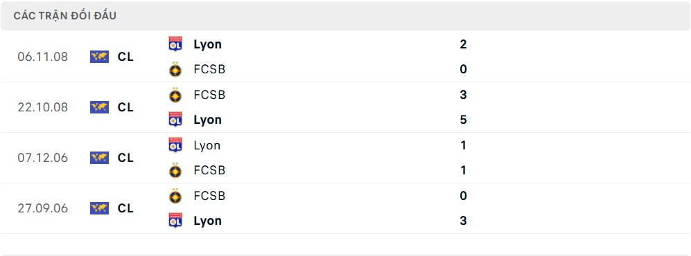Open the CL label for 06.11.08 match
The width and height of the screenshot is (691, 256).
pyautogui.click(x=125, y=57)
